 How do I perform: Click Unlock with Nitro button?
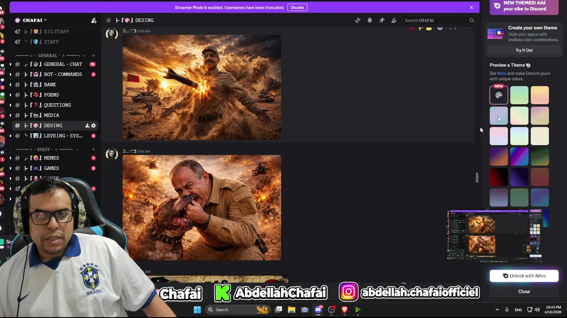click(x=524, y=276)
